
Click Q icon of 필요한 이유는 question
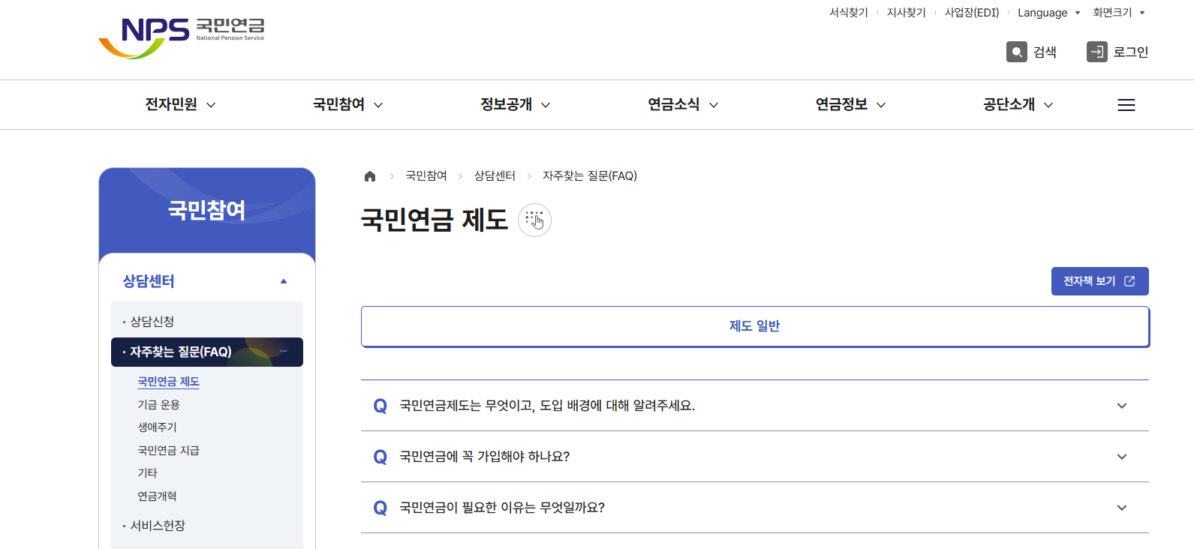380,508
